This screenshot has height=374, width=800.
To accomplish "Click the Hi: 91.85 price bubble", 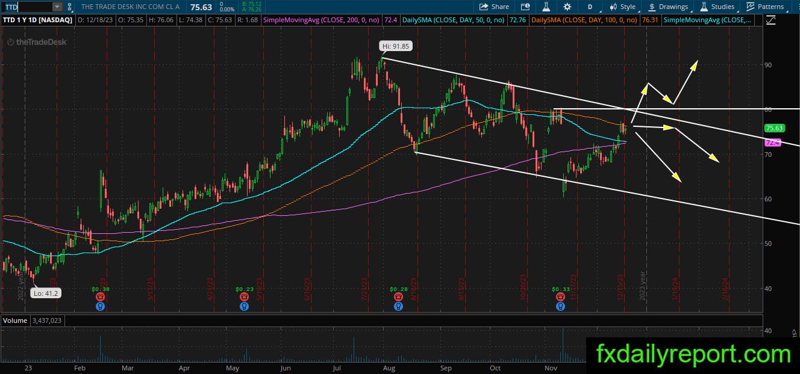I will click(396, 46).
